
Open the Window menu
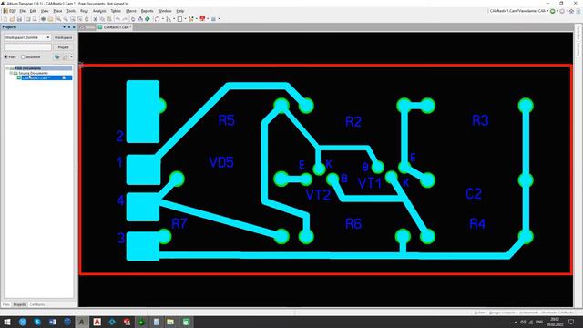tap(165, 11)
